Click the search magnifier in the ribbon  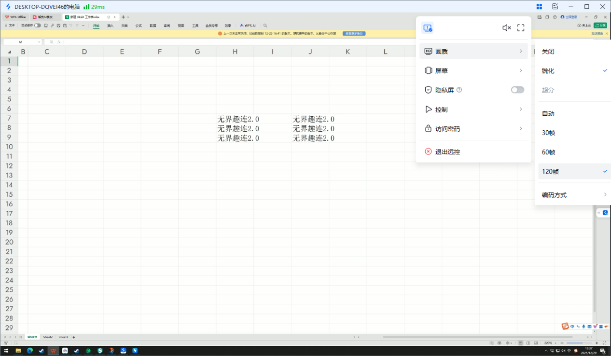(265, 25)
